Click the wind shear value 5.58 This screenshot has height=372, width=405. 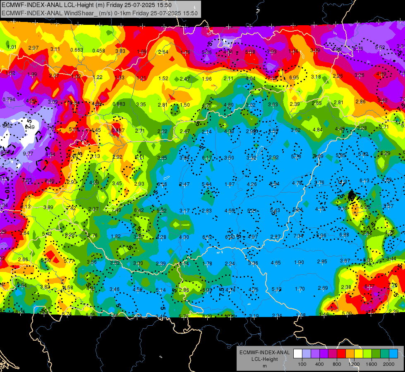coord(250,52)
